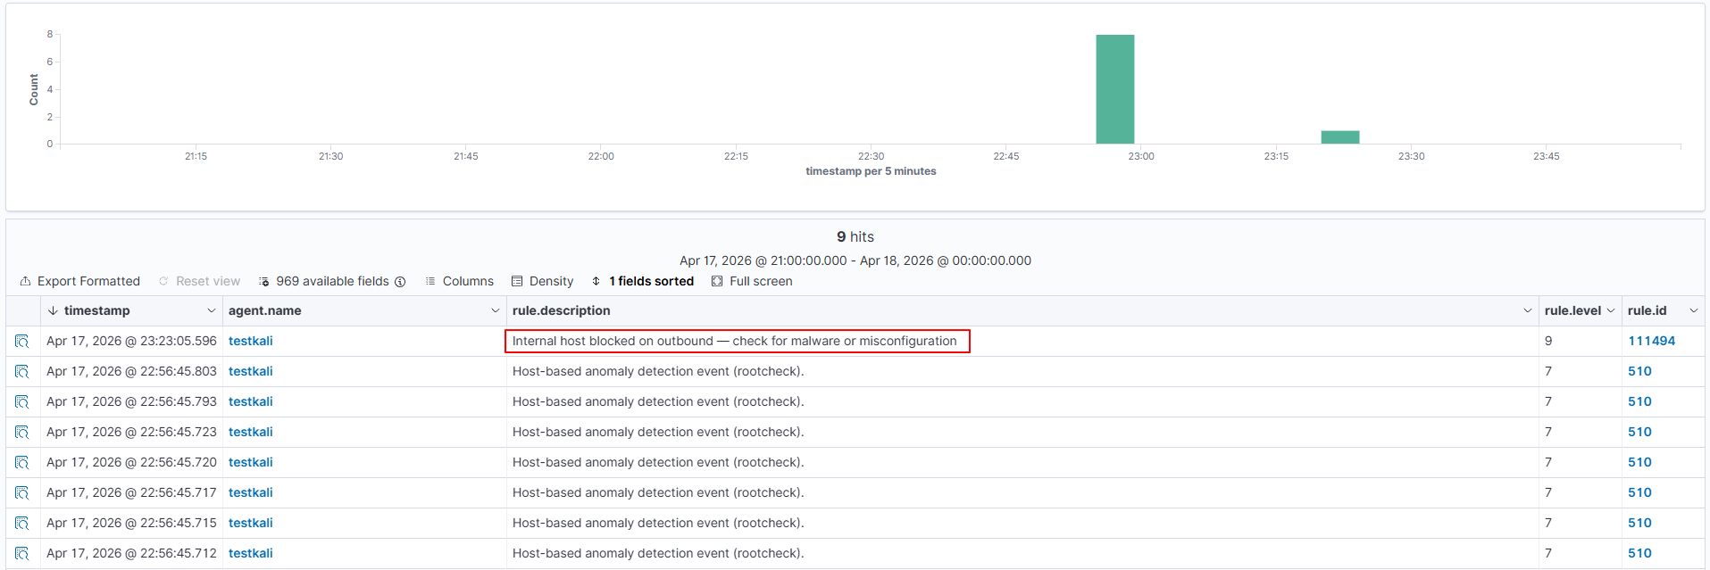The height and width of the screenshot is (570, 1710).
Task: Inspect document details for 23:23:05.596 event
Action: 22,342
